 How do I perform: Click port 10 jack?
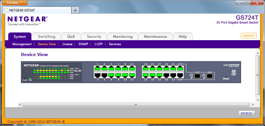click(125, 75)
